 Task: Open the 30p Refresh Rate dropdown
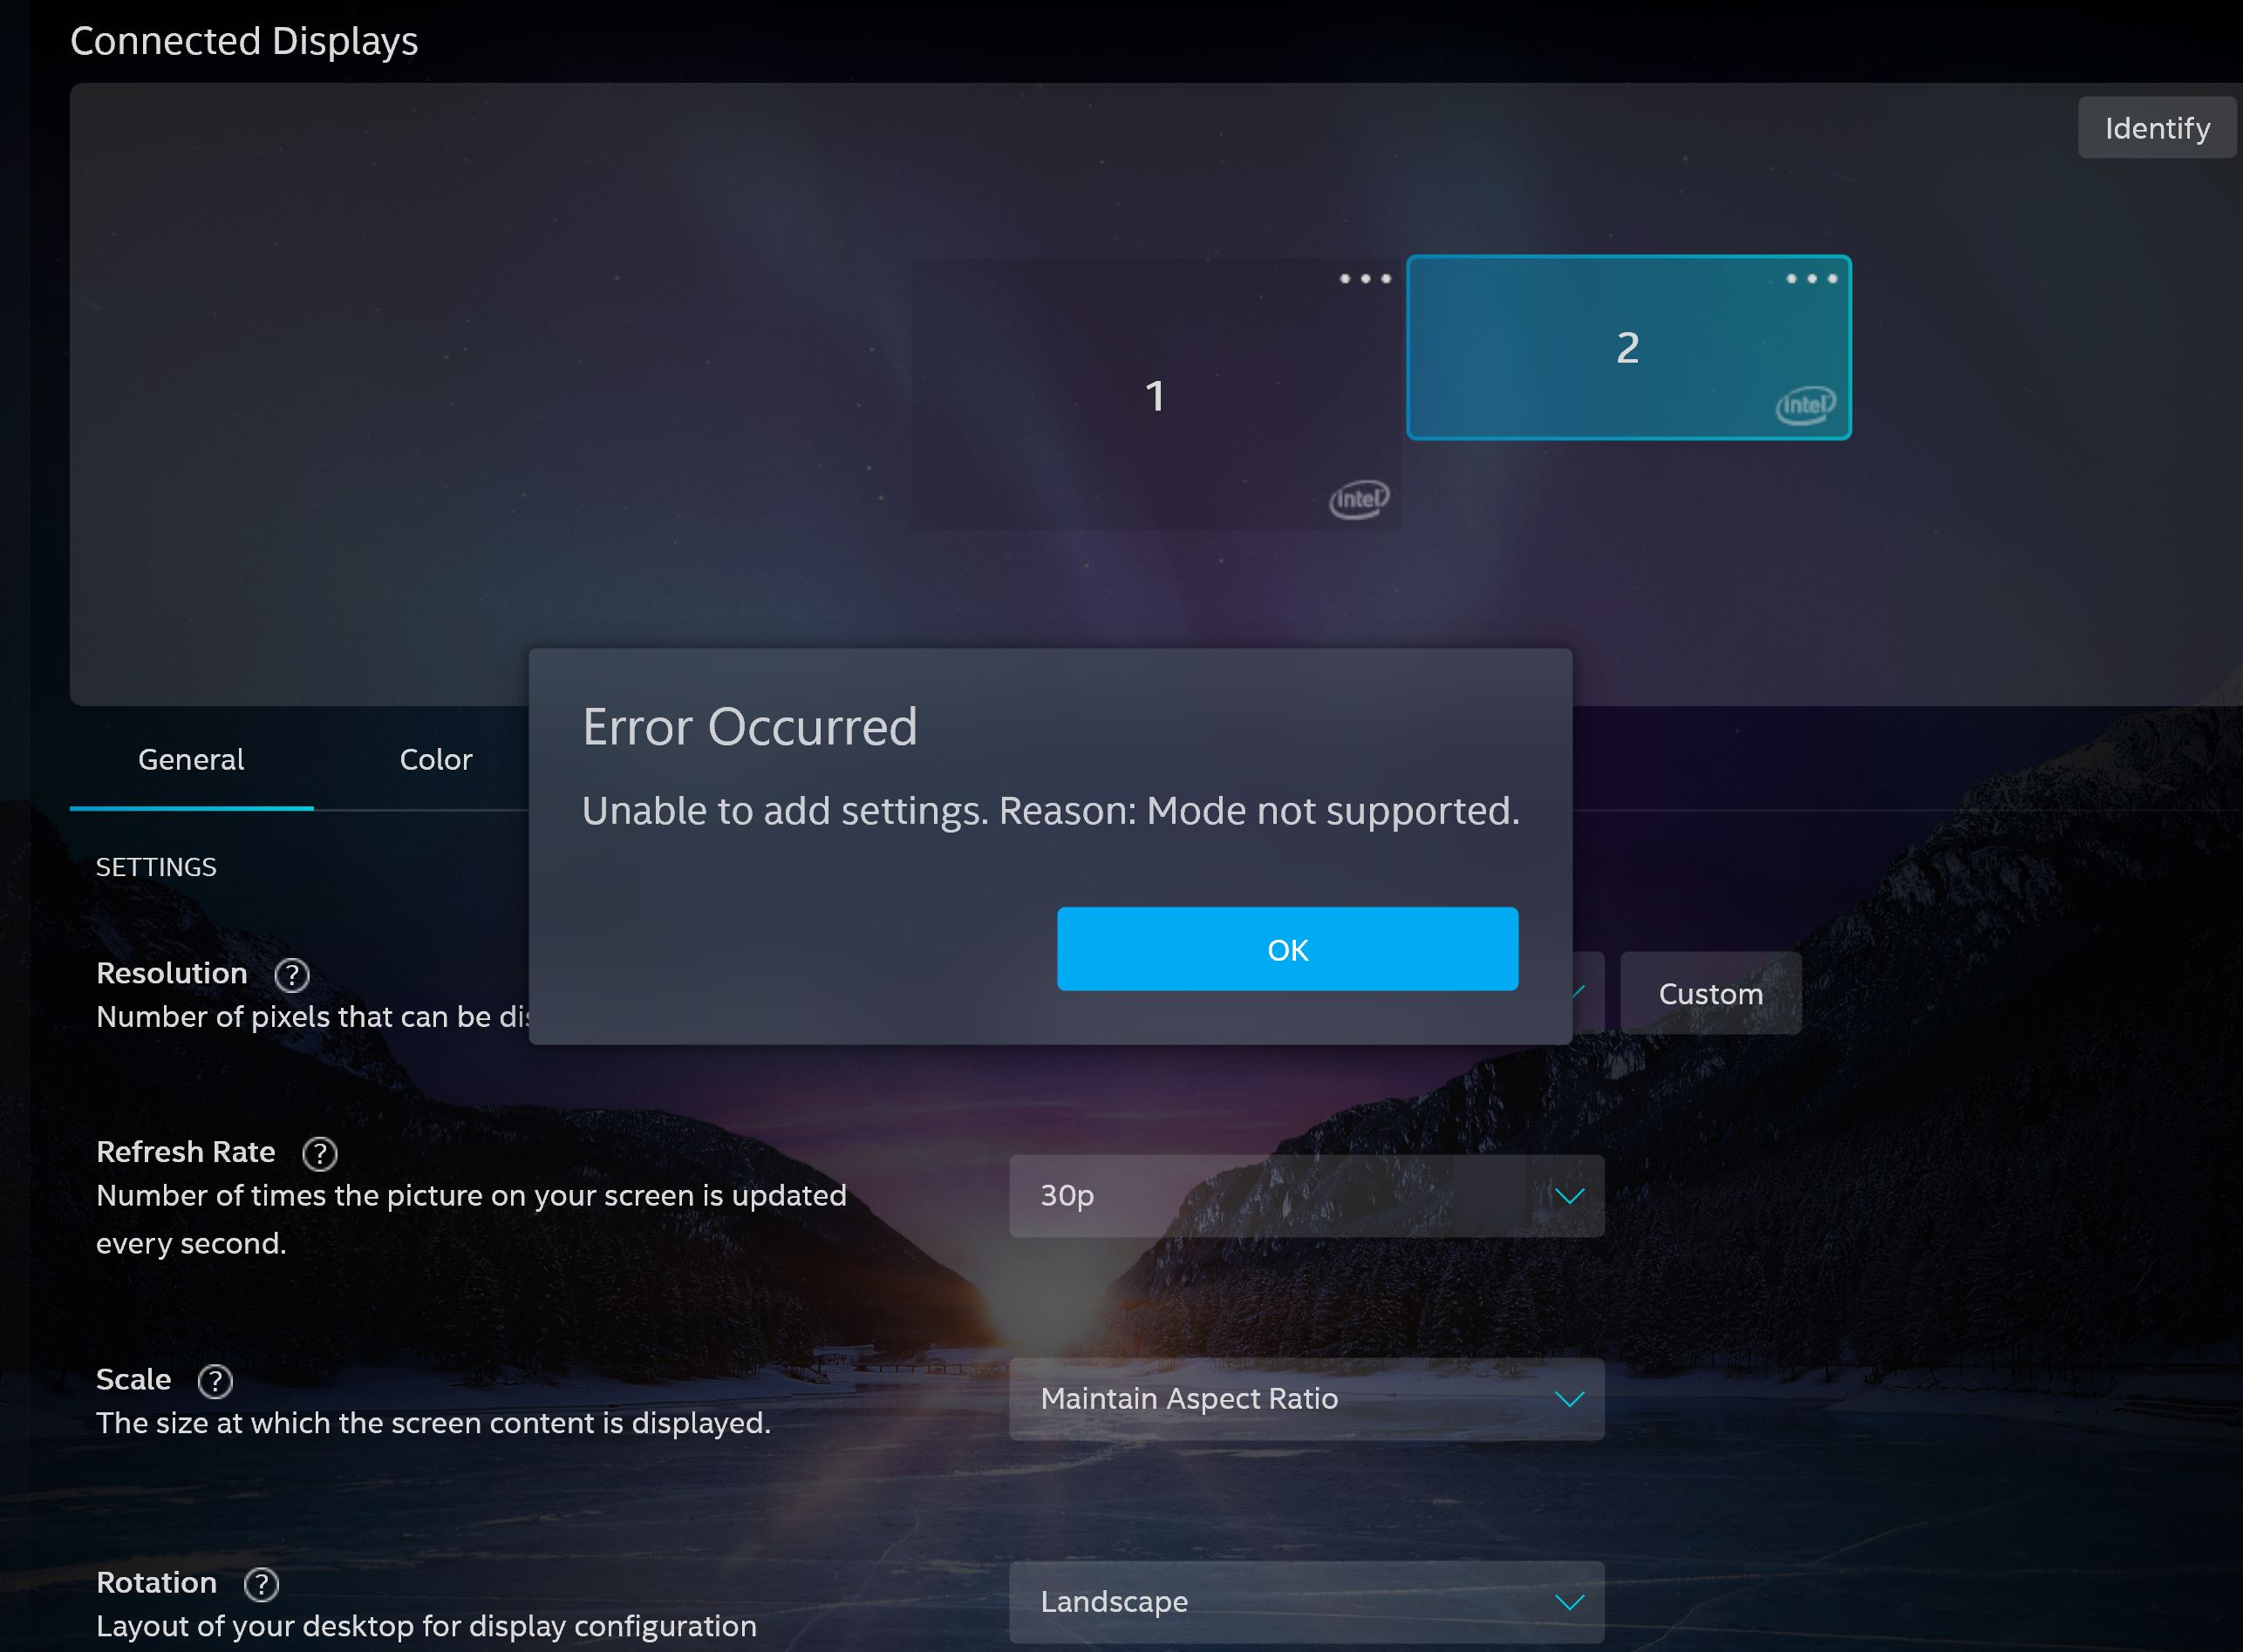[x=1306, y=1197]
